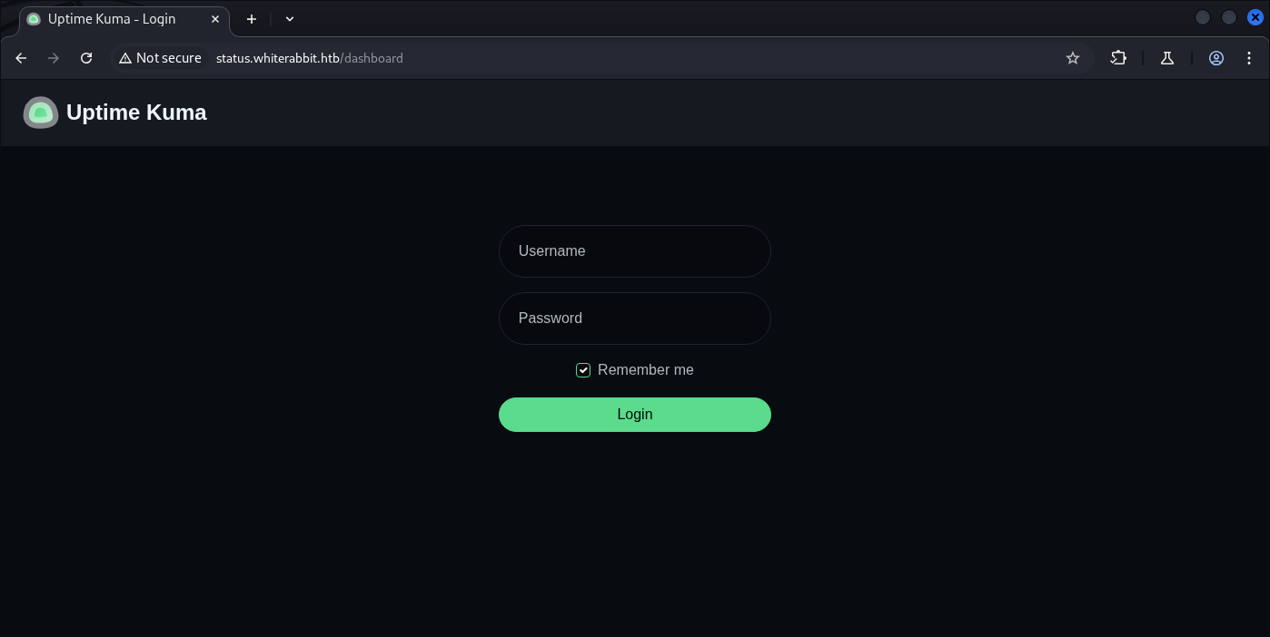The image size is (1270, 637).
Task: Go back using the browser back arrow
Action: 21,58
